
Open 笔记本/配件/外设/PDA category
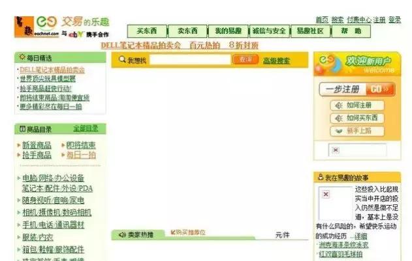pyautogui.click(x=57, y=188)
